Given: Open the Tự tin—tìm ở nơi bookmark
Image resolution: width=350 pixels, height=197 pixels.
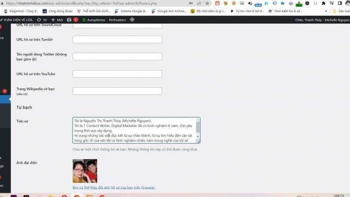Looking at the screenshot, I should [x=247, y=11].
